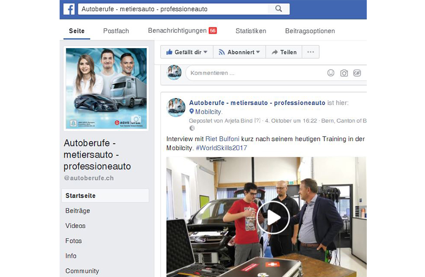This screenshot has width=425, height=277.
Task: Open the three-dots more options menu
Action: 310,52
